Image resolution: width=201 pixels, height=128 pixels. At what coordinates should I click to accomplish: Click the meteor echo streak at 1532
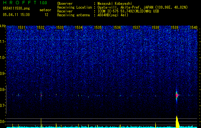tap(41, 95)
